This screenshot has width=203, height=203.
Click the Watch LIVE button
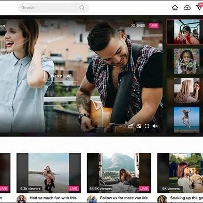click(61, 76)
